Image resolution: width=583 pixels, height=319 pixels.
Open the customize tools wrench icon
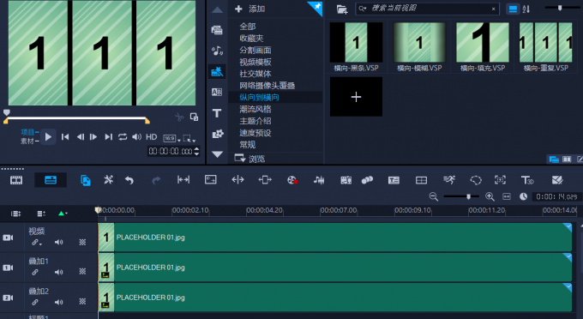108,180
